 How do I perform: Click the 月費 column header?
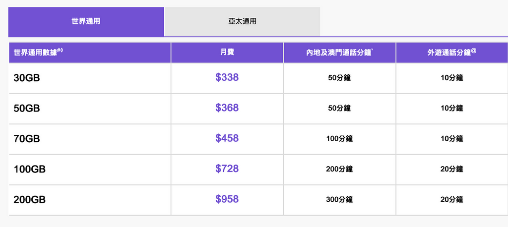[227, 53]
